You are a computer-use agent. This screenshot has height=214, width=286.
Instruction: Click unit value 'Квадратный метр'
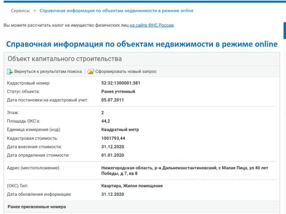(x=120, y=130)
